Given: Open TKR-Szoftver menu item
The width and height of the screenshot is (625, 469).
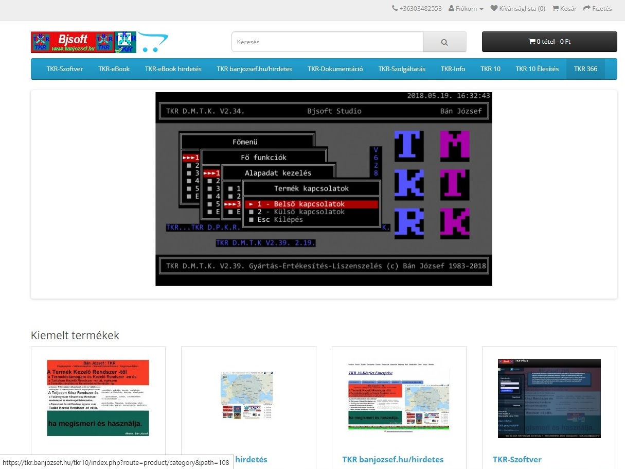Looking at the screenshot, I should pos(65,69).
